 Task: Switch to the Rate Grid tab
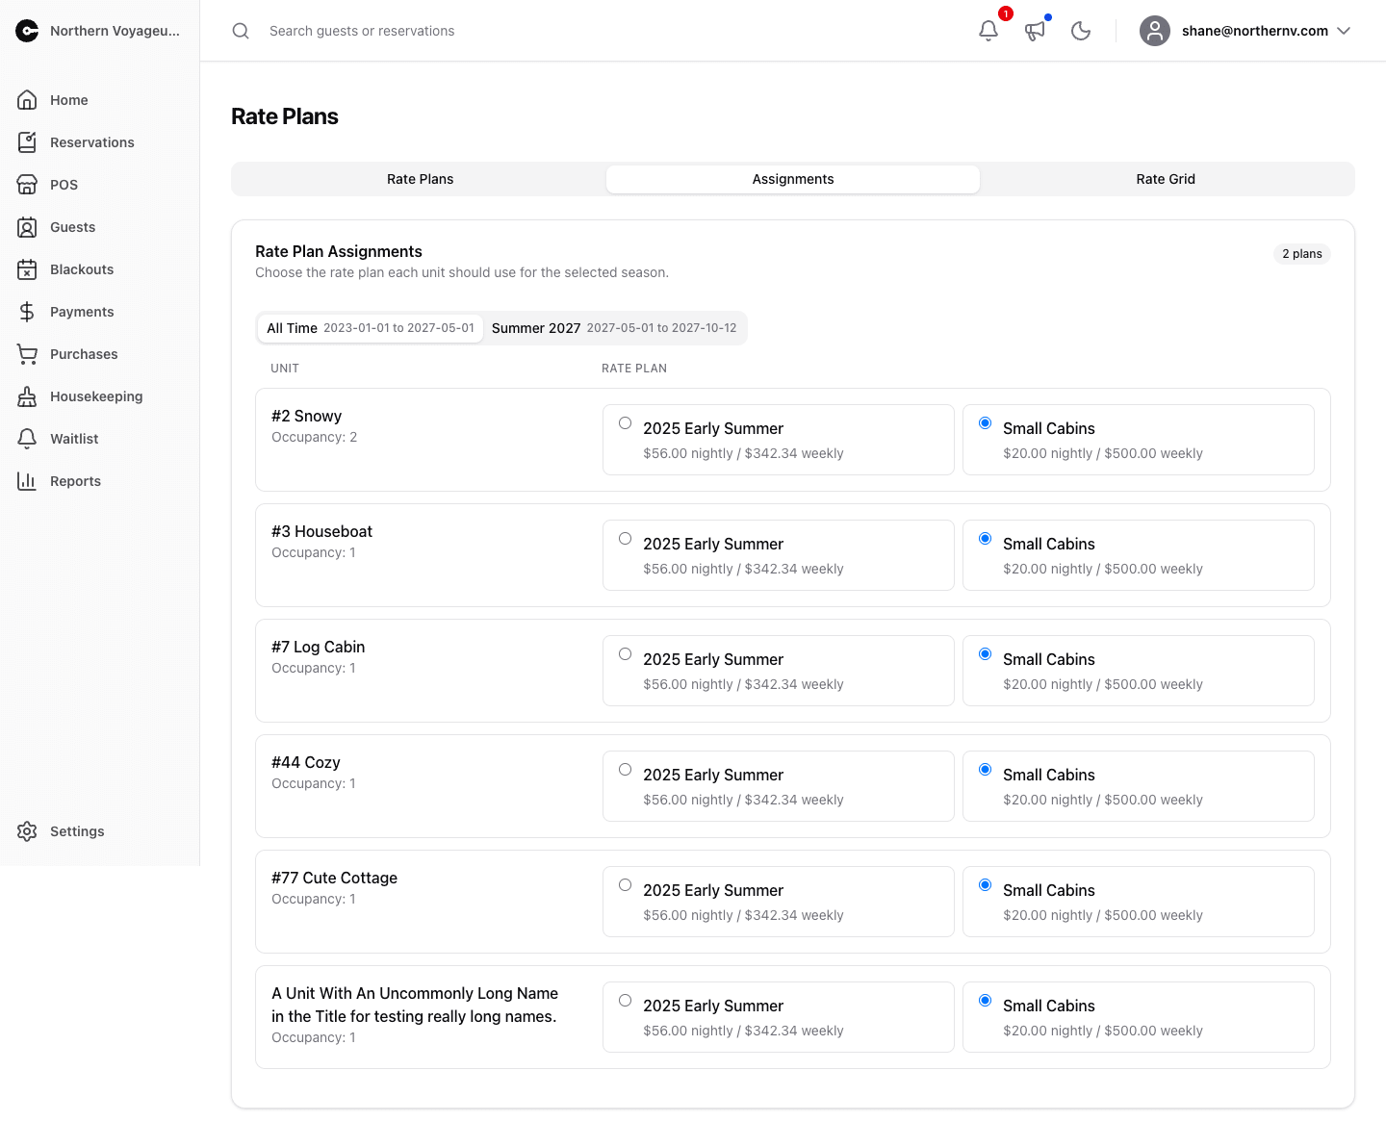[1166, 179]
